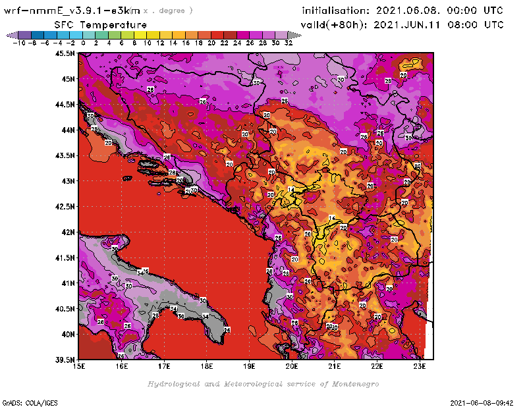Click the 'SFC Temperature' title
527x407 pixels.
click(x=101, y=25)
